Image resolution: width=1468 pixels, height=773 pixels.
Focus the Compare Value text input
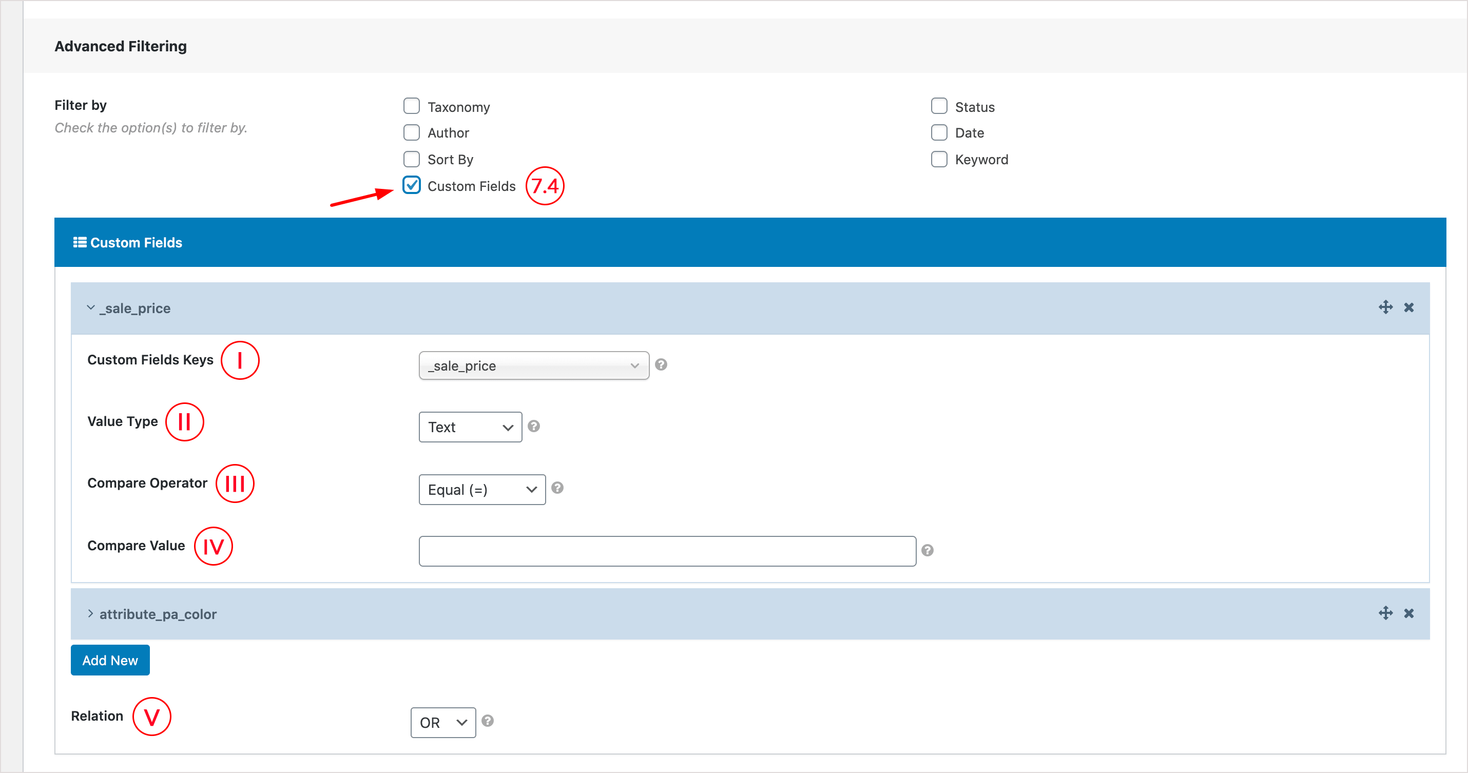pyautogui.click(x=667, y=551)
